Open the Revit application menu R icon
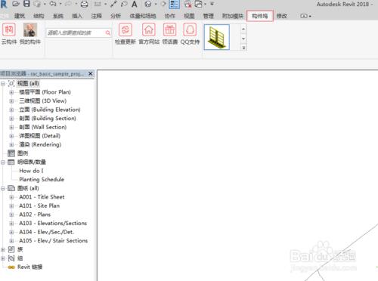The image size is (378, 281). pyautogui.click(x=4, y=4)
